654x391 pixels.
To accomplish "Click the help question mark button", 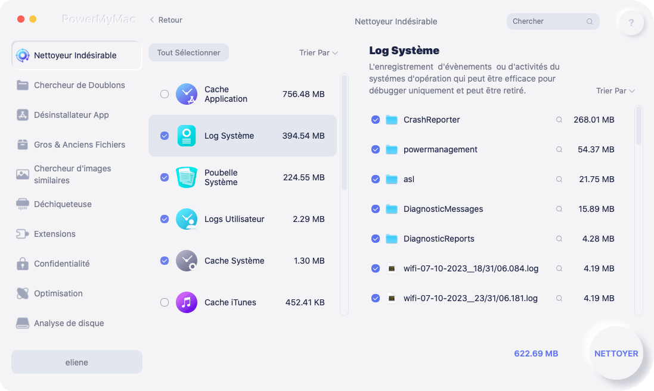I will pyautogui.click(x=631, y=23).
